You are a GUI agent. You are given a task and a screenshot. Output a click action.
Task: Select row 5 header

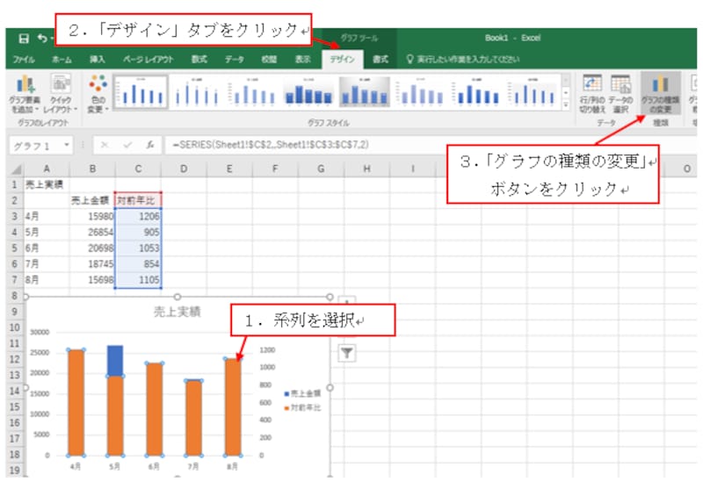tap(15, 248)
